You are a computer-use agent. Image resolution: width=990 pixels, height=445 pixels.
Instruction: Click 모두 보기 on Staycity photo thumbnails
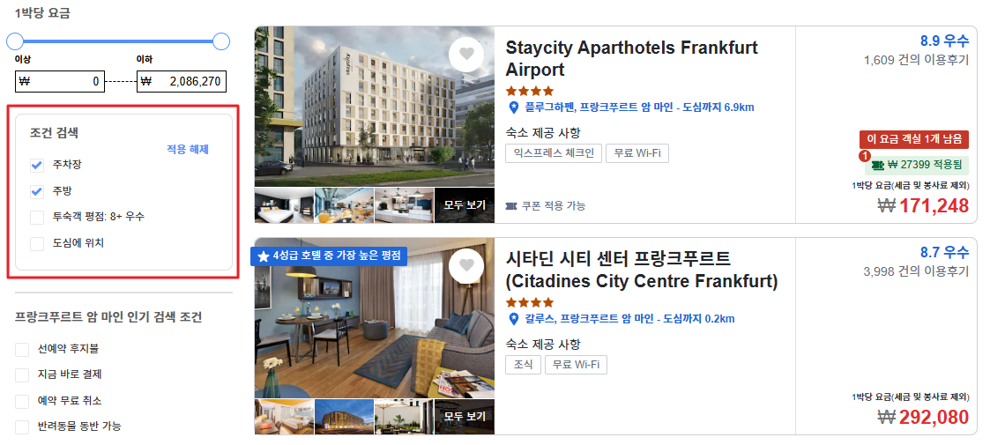(x=464, y=205)
